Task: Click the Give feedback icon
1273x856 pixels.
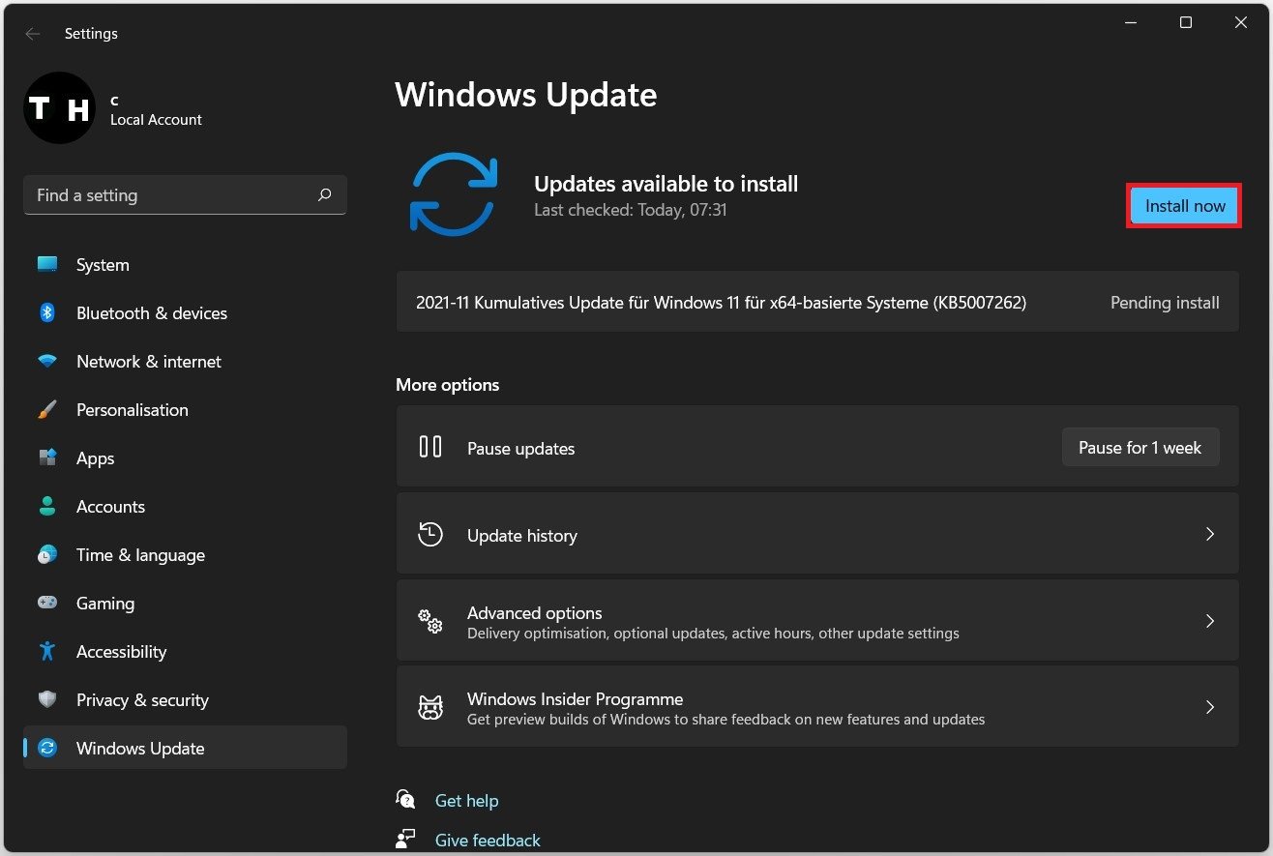Action: [x=406, y=839]
